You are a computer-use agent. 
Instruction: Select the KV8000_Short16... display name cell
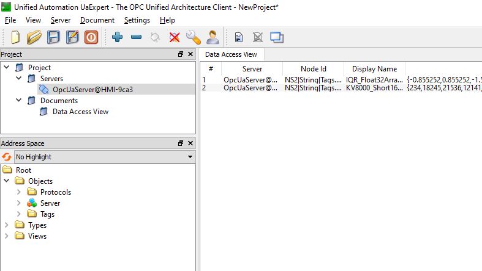374,88
